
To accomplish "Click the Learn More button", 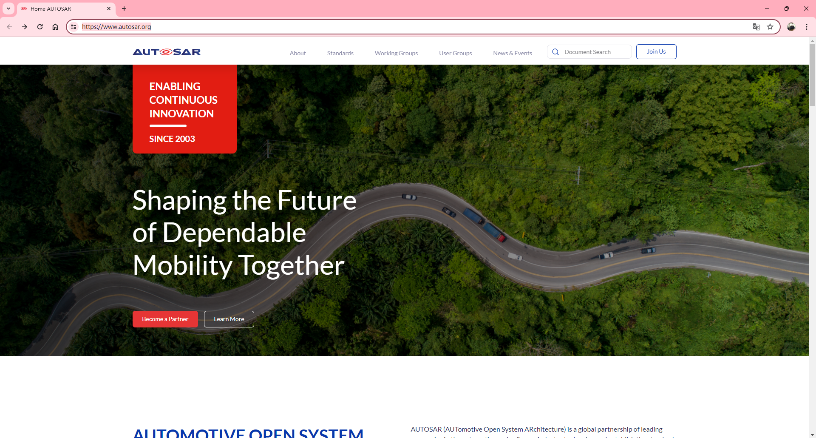I will click(229, 319).
